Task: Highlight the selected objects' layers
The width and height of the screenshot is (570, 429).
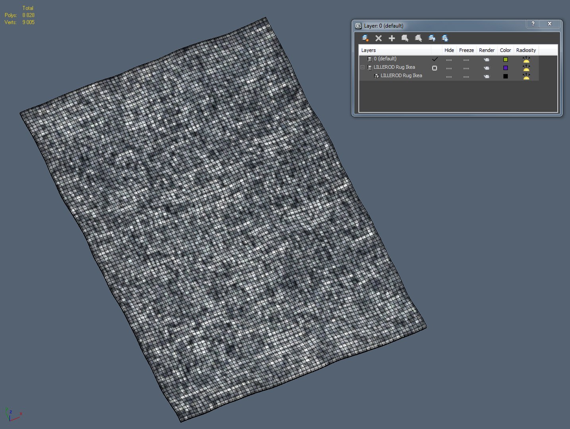Action: (x=419, y=38)
